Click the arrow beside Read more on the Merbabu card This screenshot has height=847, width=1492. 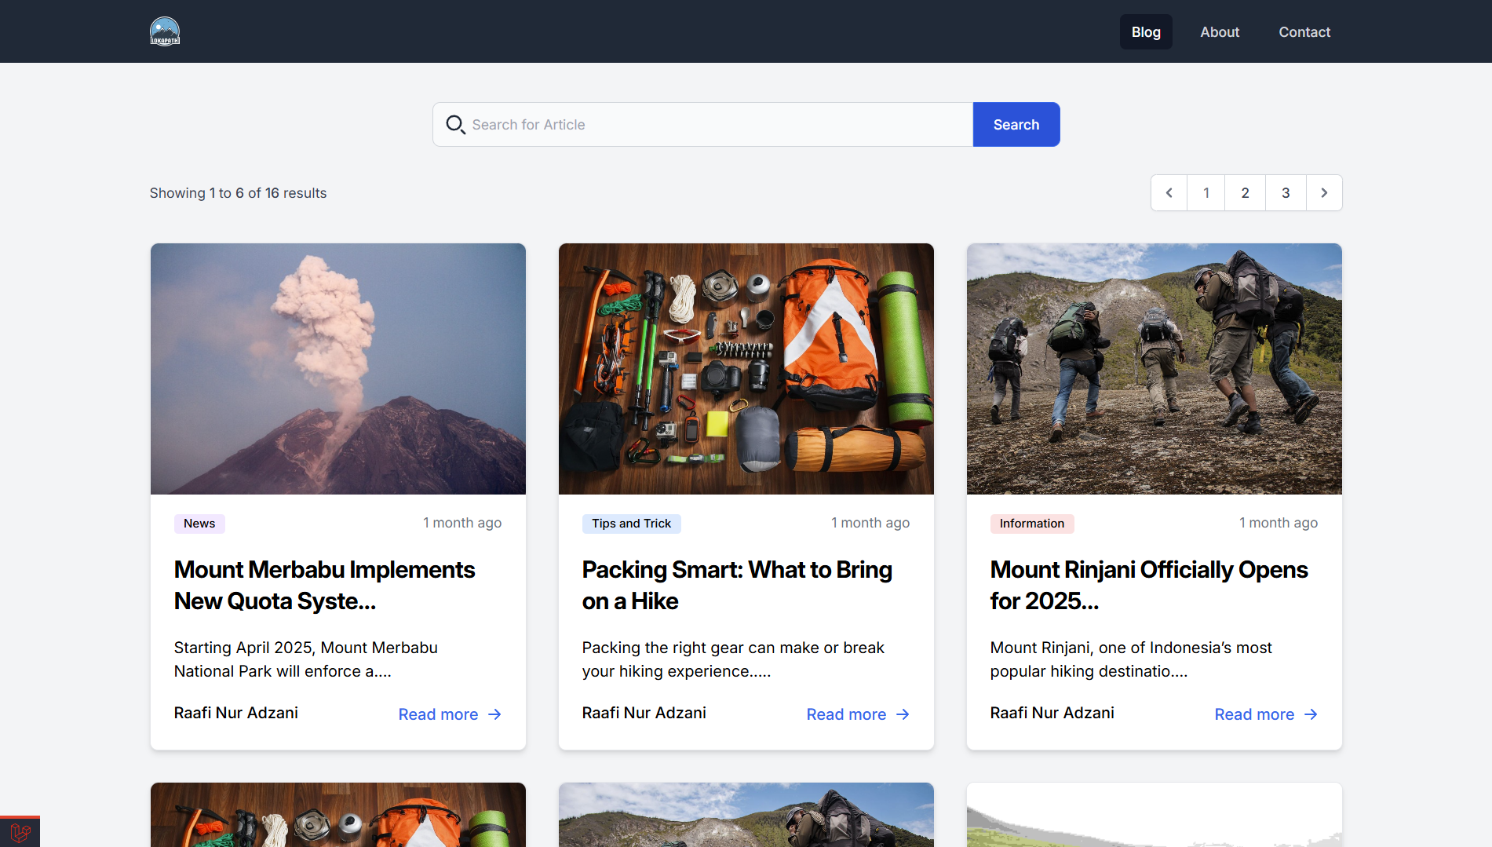tap(494, 714)
